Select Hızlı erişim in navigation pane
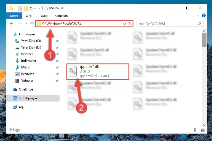212x141 pixels. tap(27, 34)
